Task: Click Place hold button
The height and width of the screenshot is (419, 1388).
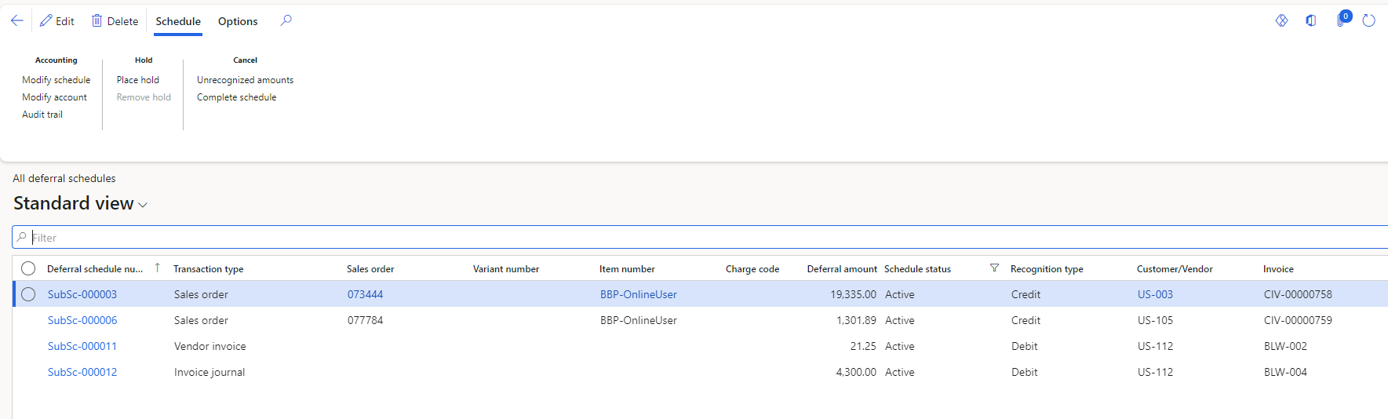Action: [x=138, y=80]
